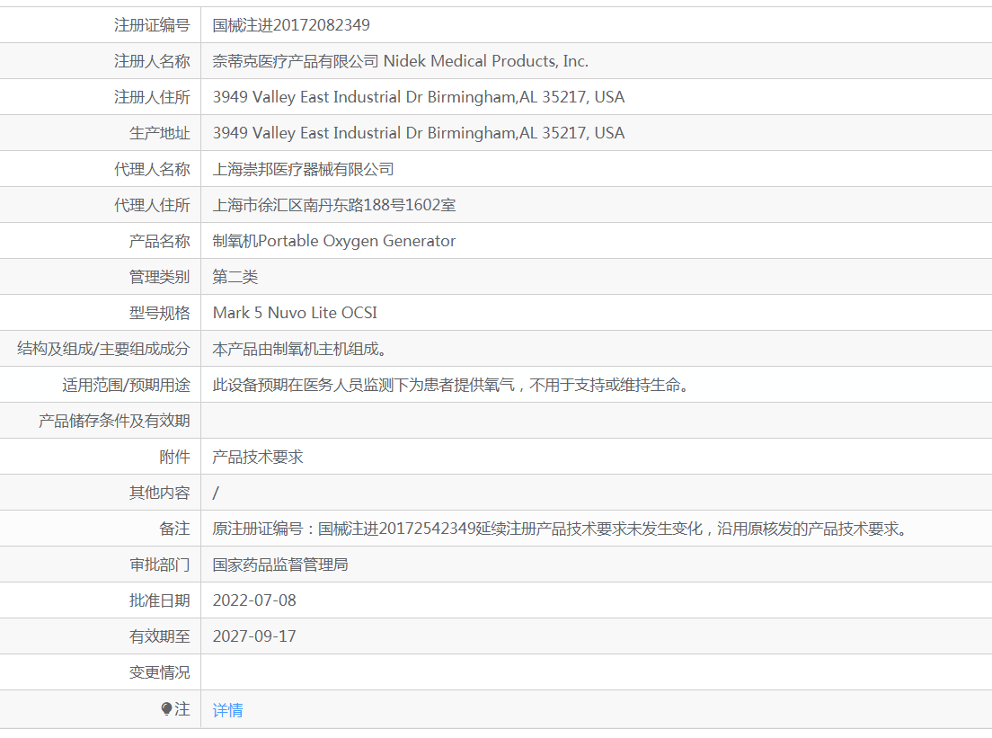Click the 有效期至 label

[159, 636]
